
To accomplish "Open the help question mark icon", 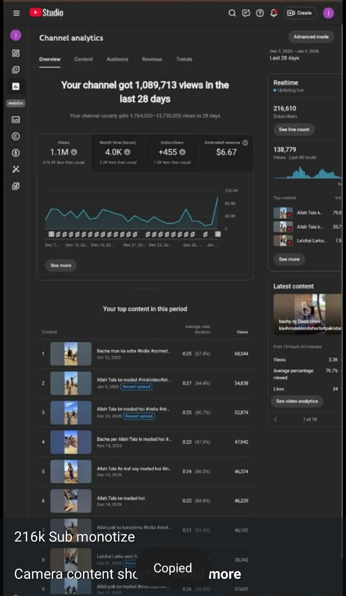I will tap(260, 13).
